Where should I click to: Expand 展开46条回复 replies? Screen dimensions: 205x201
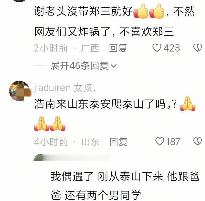(80, 66)
